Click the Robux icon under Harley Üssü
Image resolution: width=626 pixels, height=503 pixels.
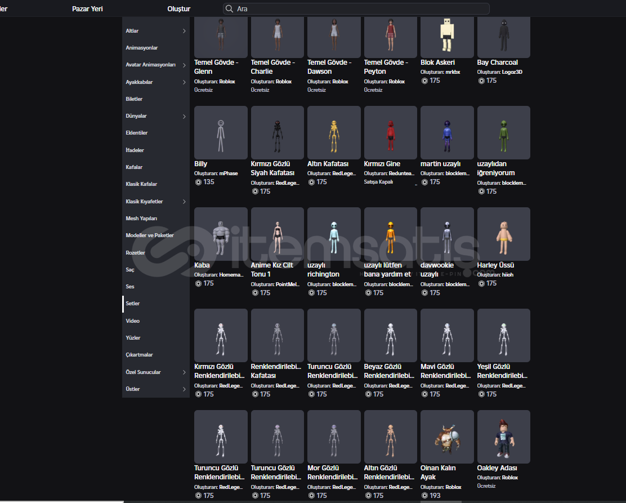pos(481,284)
